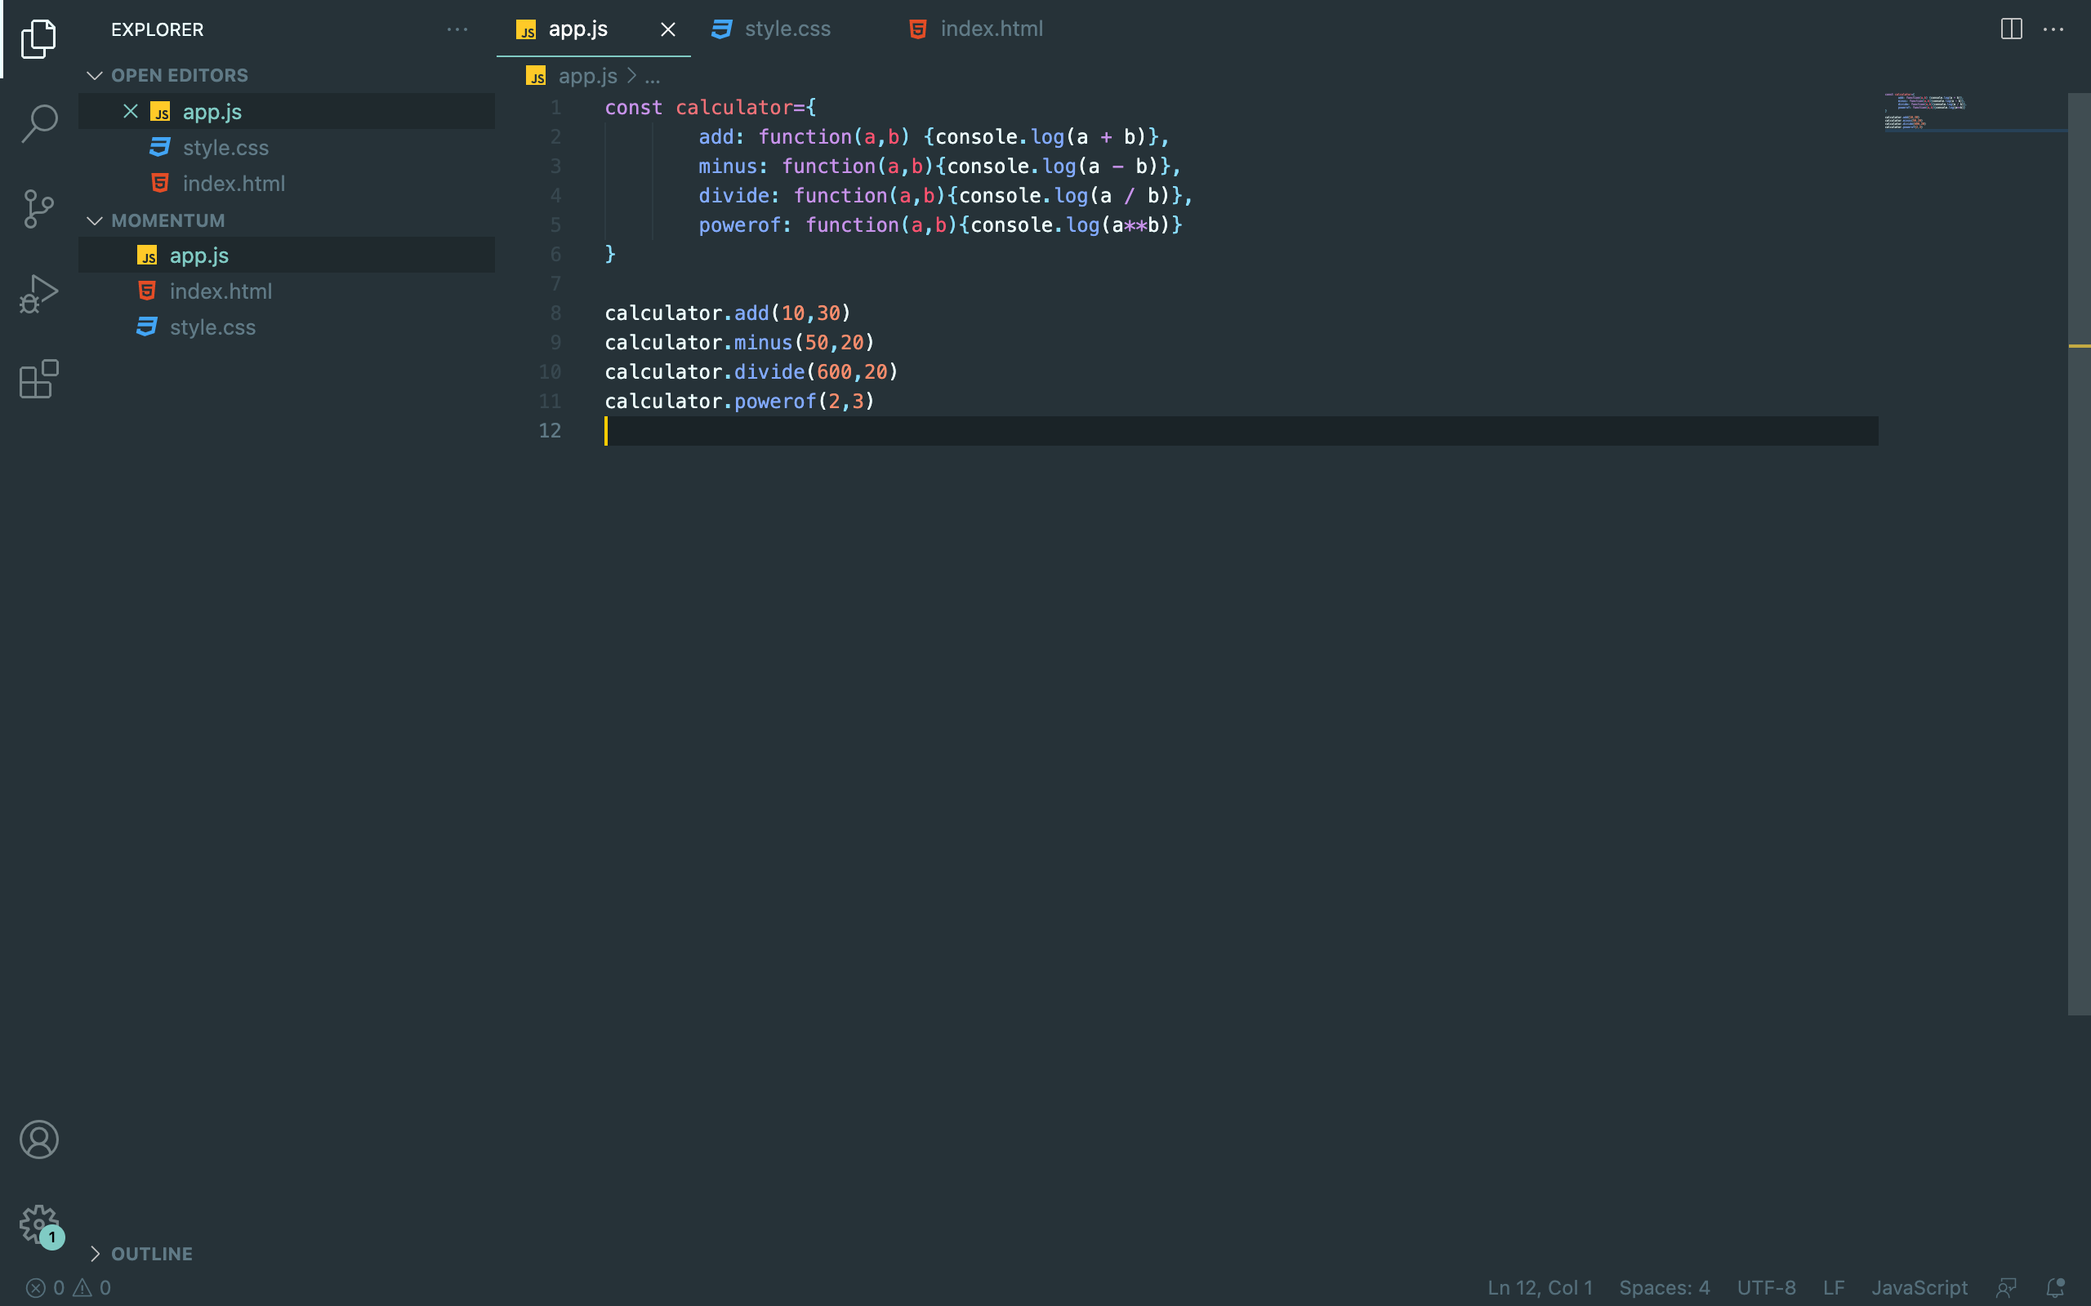Open the Source Control view
The width and height of the screenshot is (2091, 1306).
39,208
